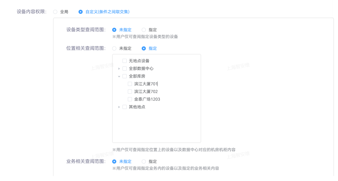
Task: Check the 全部库房 checkbox
Action: tap(125, 76)
